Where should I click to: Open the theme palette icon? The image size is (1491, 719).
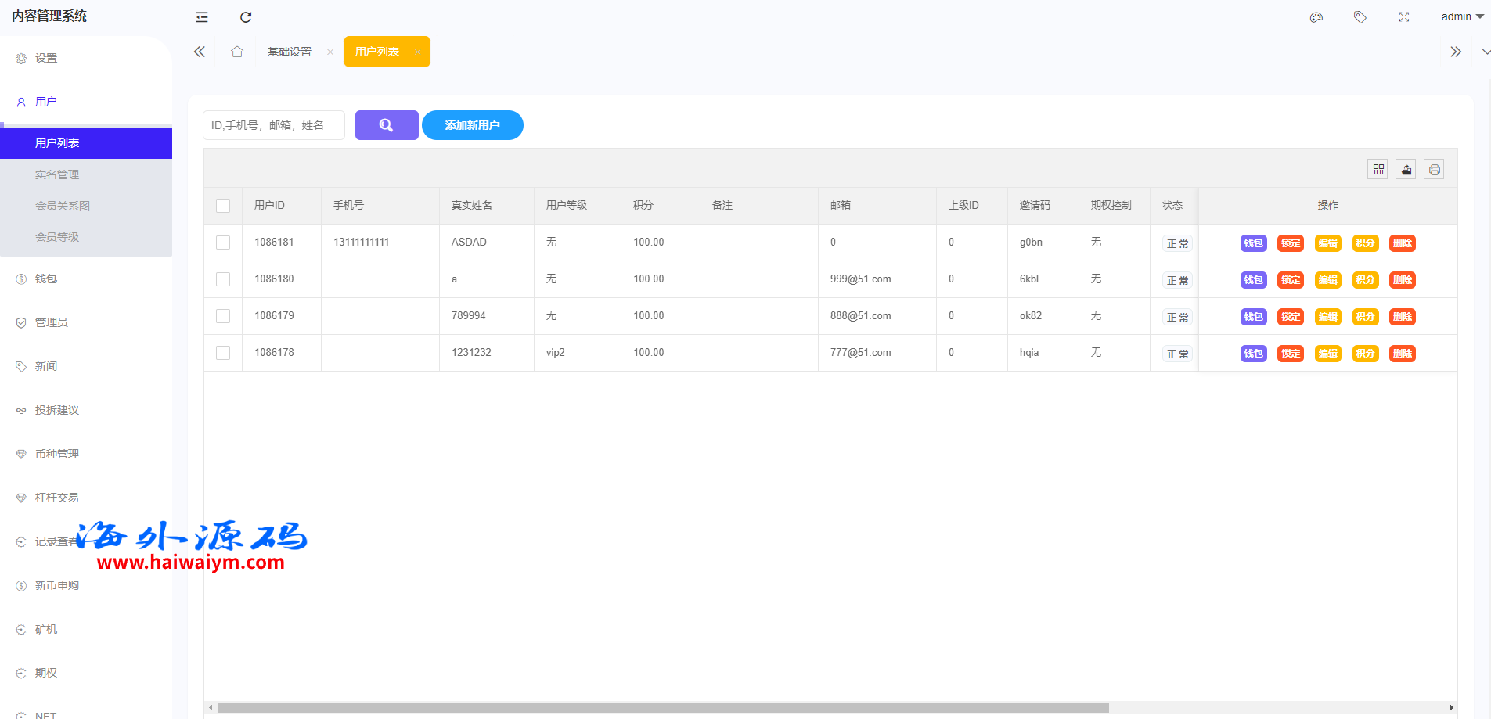[1316, 17]
